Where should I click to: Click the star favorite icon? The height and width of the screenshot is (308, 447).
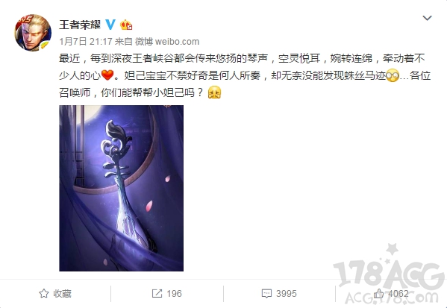(x=44, y=294)
